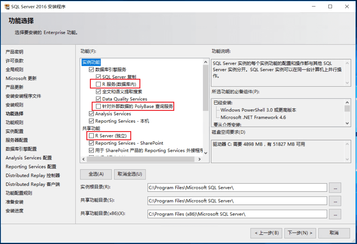Select 许可条款 step in sidebar
Viewport: 357px width, 244px height.
pyautogui.click(x=14, y=61)
